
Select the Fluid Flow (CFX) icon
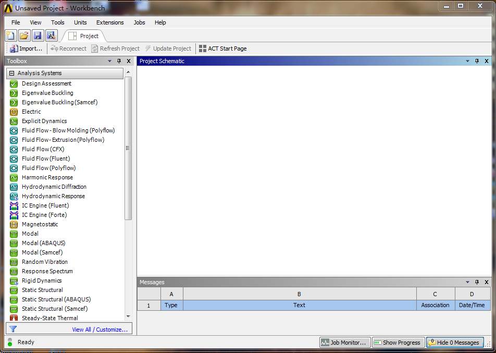pyautogui.click(x=14, y=149)
